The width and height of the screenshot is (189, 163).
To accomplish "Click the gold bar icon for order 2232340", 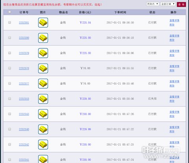I will tap(43, 129).
